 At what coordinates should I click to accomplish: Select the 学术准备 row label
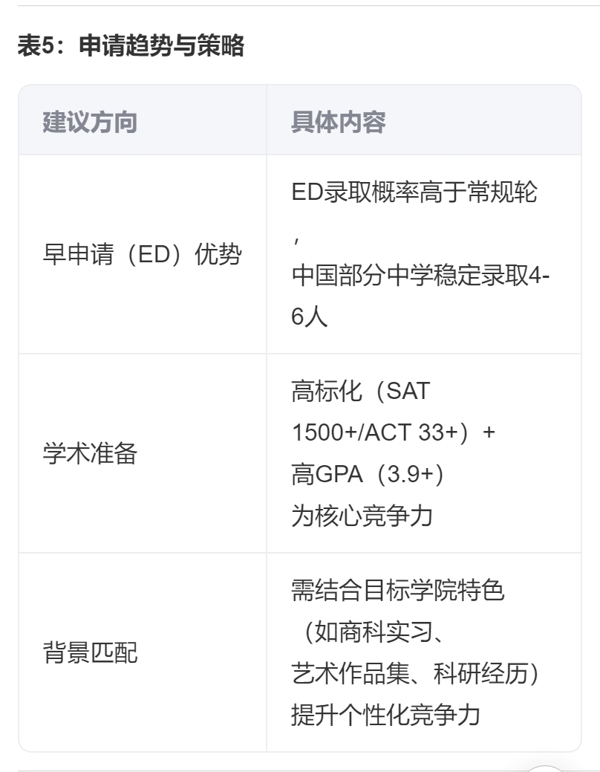[90, 454]
